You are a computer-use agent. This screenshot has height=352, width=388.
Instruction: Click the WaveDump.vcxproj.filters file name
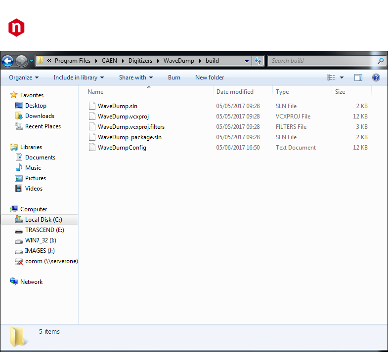pyautogui.click(x=131, y=127)
